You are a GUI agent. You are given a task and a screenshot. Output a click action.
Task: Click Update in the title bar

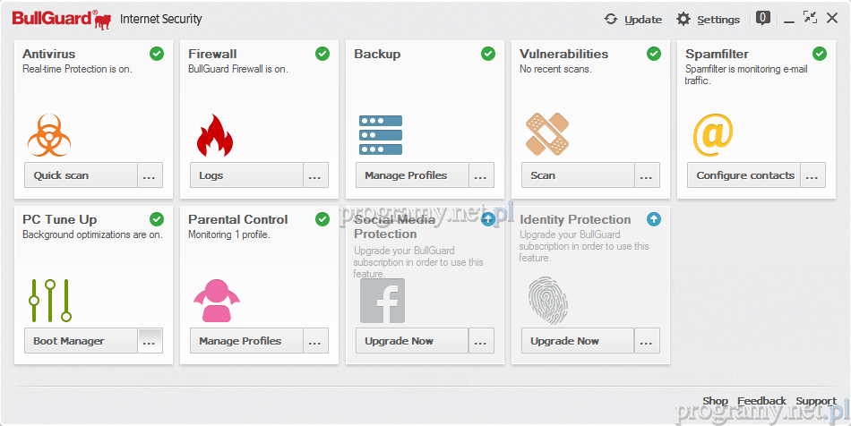pyautogui.click(x=632, y=19)
